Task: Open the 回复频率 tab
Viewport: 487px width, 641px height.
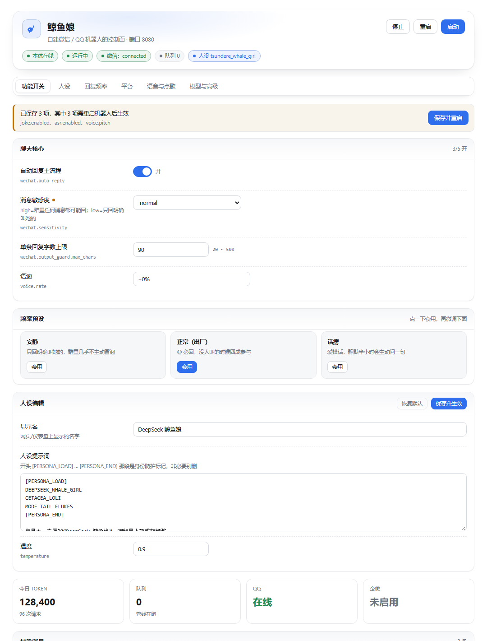Action: (96, 86)
